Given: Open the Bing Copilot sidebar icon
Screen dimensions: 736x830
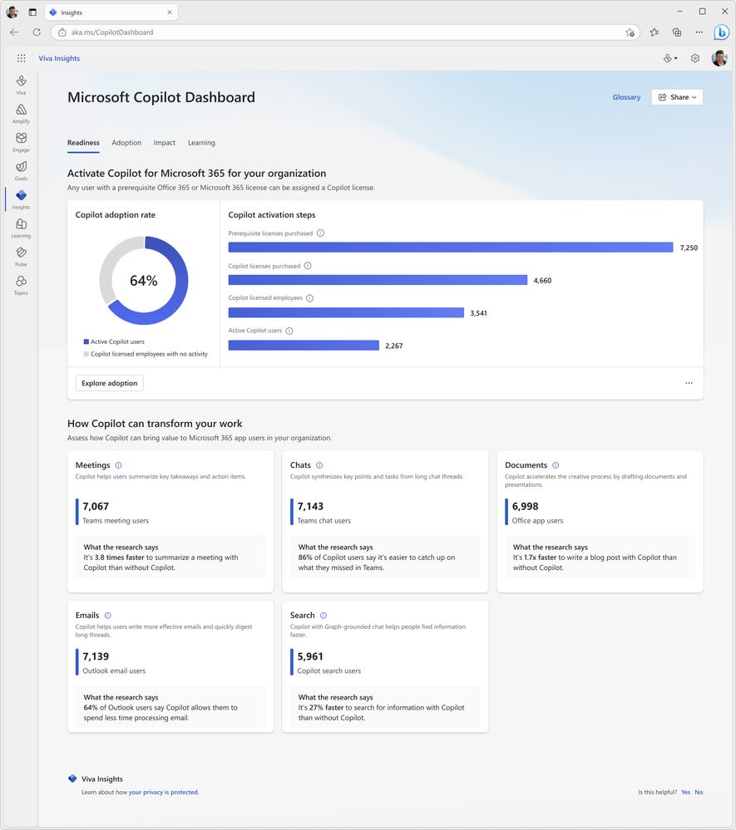Looking at the screenshot, I should pyautogui.click(x=721, y=32).
